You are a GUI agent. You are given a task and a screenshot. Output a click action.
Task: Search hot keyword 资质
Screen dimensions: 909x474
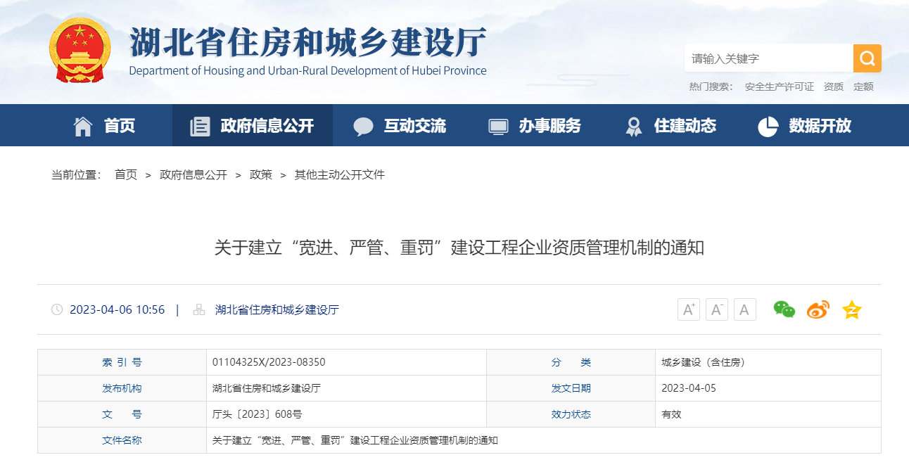point(834,87)
